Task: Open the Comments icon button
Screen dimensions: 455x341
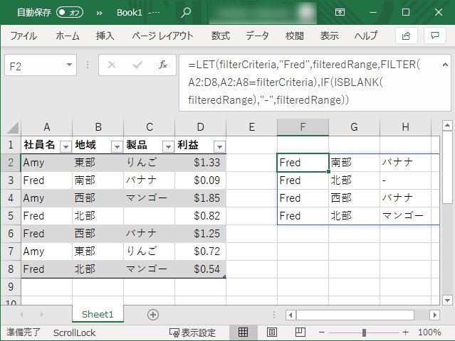Action: [434, 36]
